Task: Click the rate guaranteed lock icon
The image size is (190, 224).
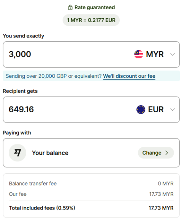Action: 70,7
